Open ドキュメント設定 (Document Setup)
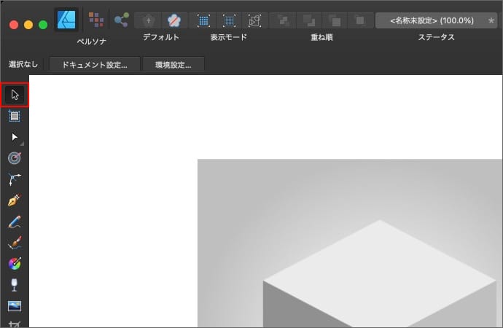This screenshot has width=503, height=328. coord(95,65)
